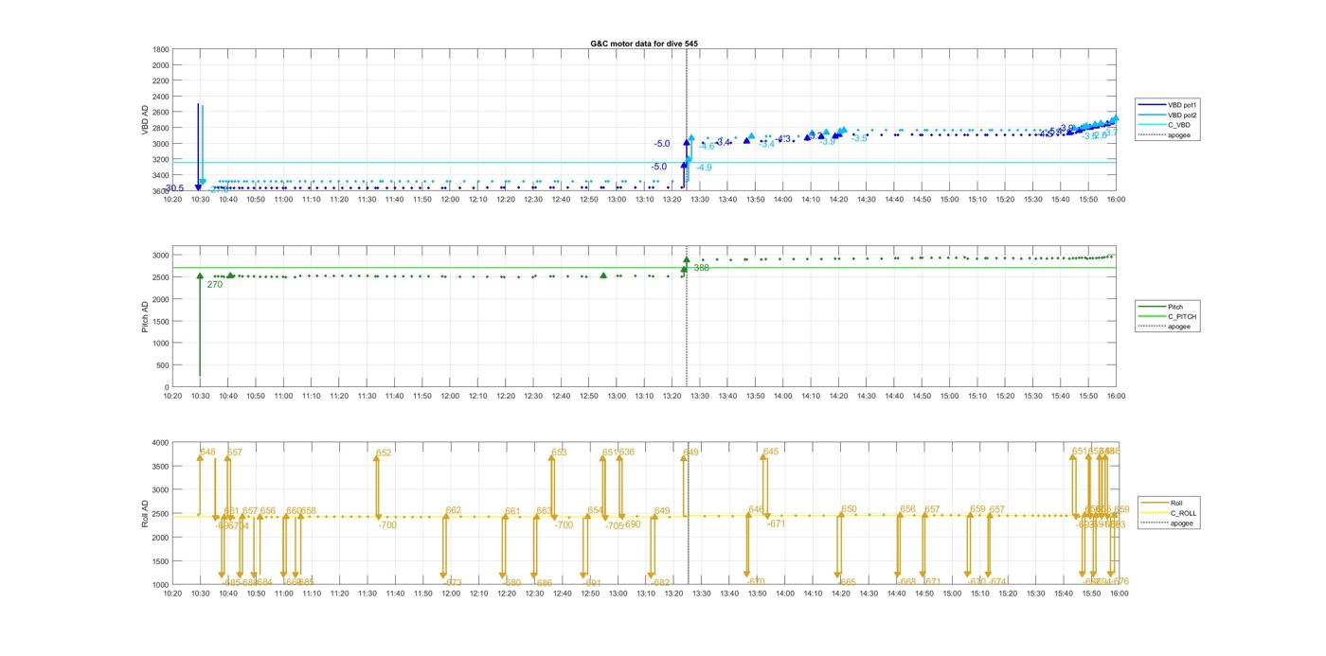Click the "VBD AD" y-axis label
This screenshot has height=656, width=1326.
tap(145, 119)
